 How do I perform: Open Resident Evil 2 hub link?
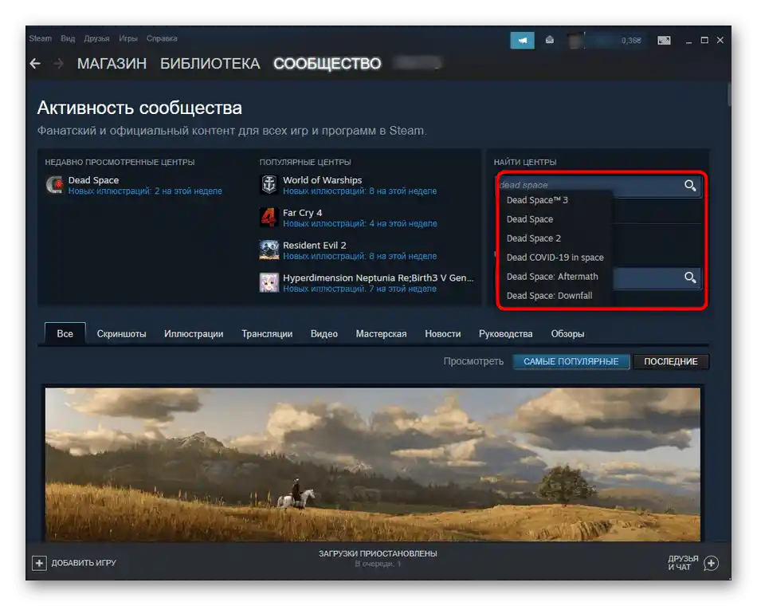tap(314, 246)
